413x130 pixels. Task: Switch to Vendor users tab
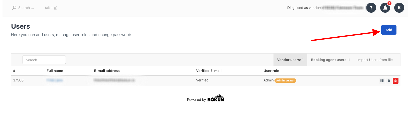tap(290, 60)
